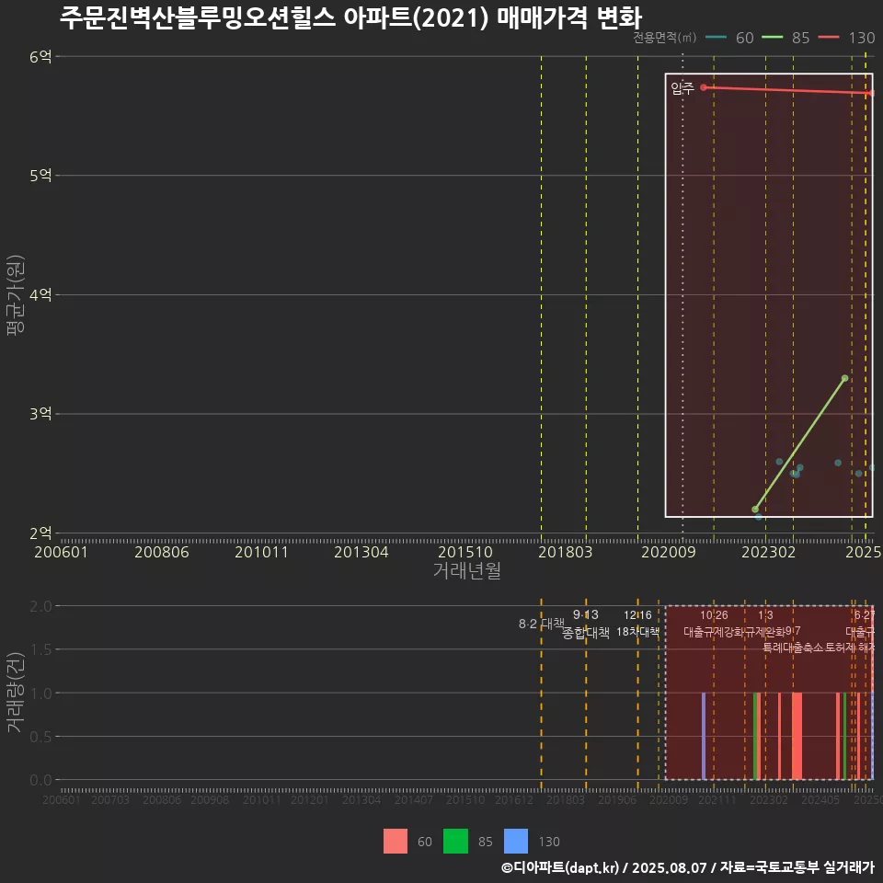This screenshot has width=883, height=883.
Task: Click the widest red 60㎡ volume bar
Action: tap(797, 736)
